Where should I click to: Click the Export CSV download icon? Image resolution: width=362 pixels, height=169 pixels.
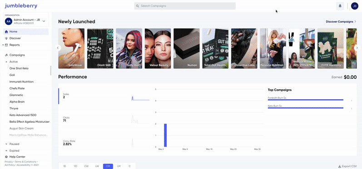pos(340,166)
